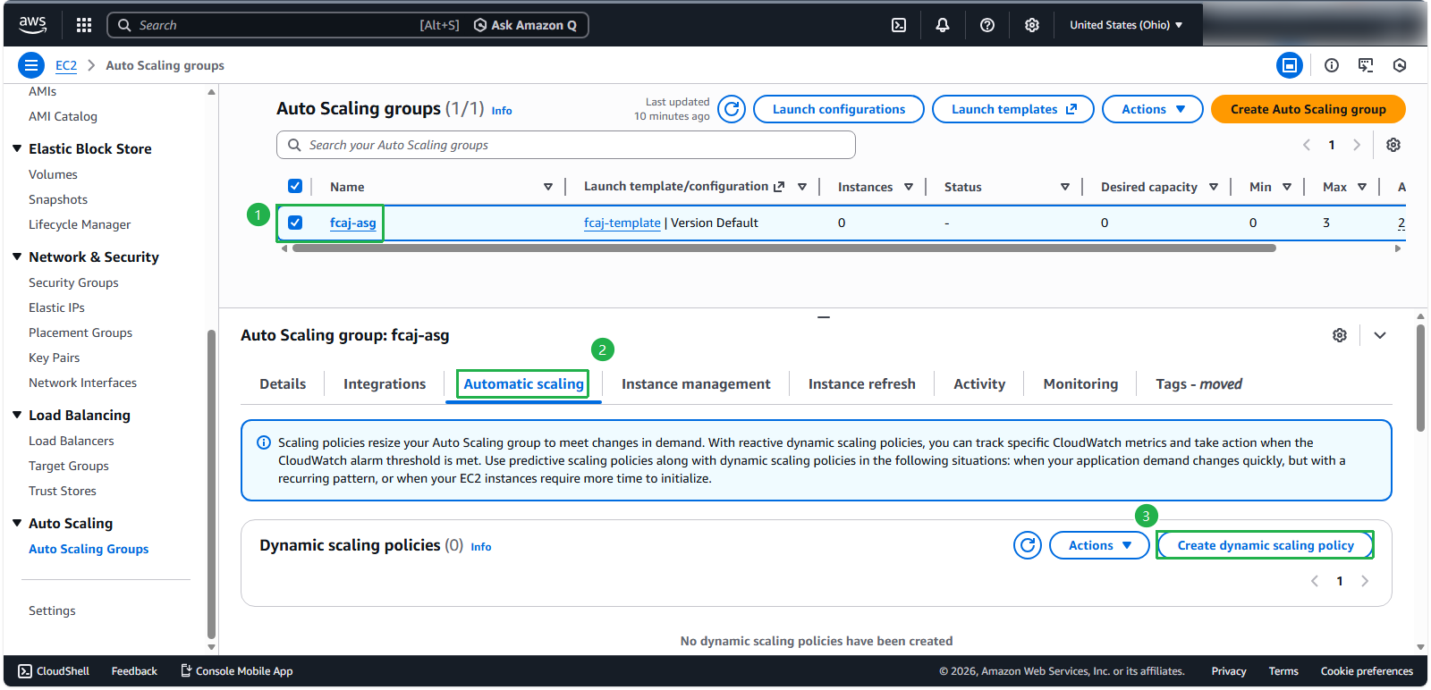The height and width of the screenshot is (690, 1431).
Task: Open Console Mobile App link
Action: click(x=237, y=671)
